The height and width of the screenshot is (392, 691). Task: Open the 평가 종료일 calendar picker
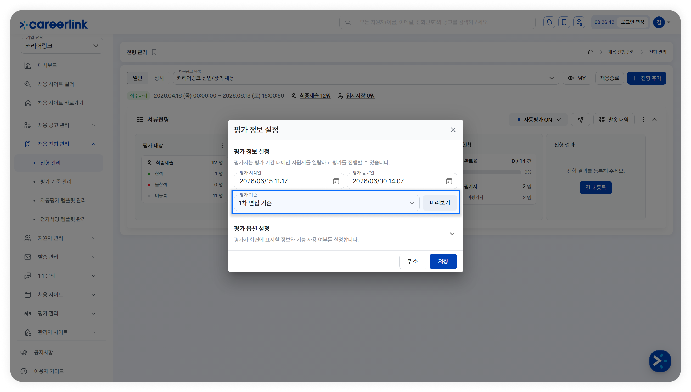point(449,181)
